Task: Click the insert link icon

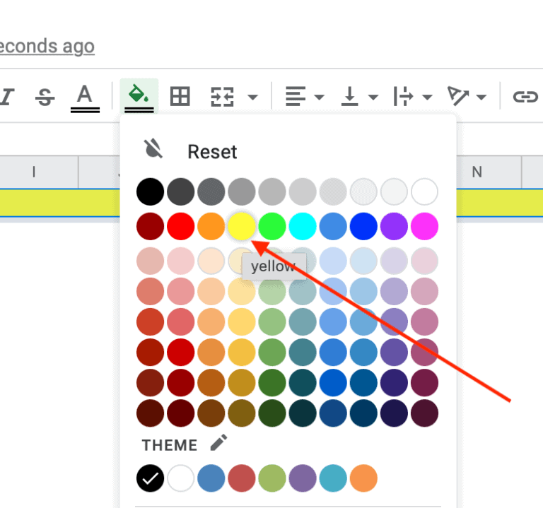Action: (x=525, y=97)
